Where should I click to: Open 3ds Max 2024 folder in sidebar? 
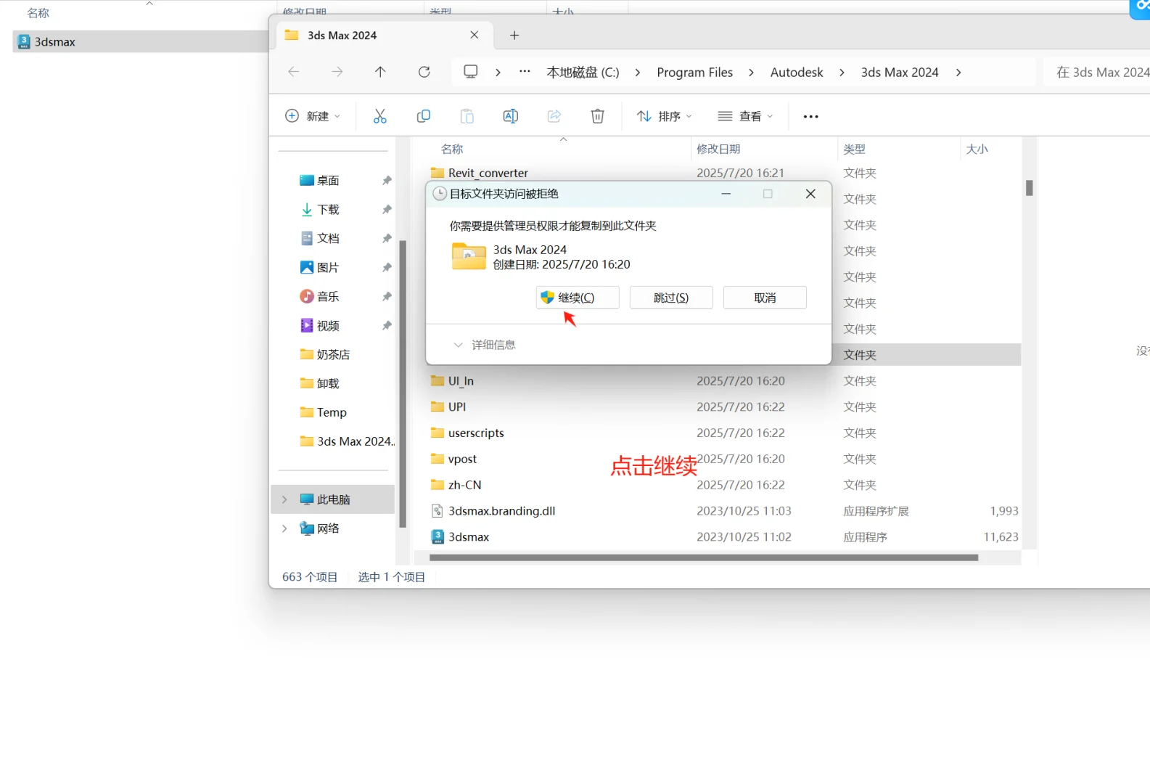(x=348, y=441)
